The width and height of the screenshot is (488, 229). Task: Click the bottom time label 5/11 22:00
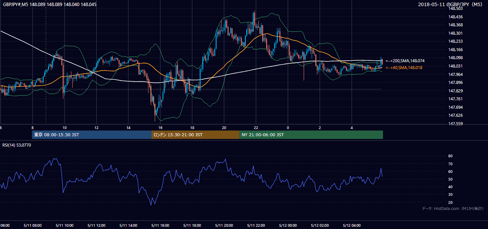pyautogui.click(x=255, y=225)
